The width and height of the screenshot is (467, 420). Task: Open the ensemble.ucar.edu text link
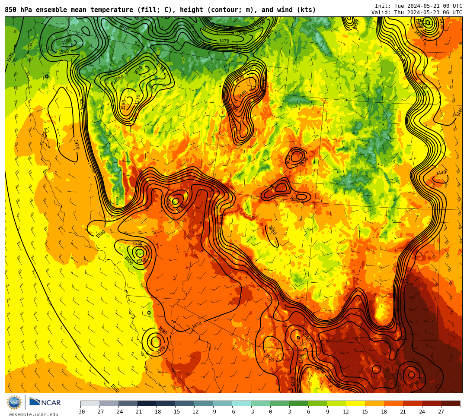pyautogui.click(x=34, y=414)
